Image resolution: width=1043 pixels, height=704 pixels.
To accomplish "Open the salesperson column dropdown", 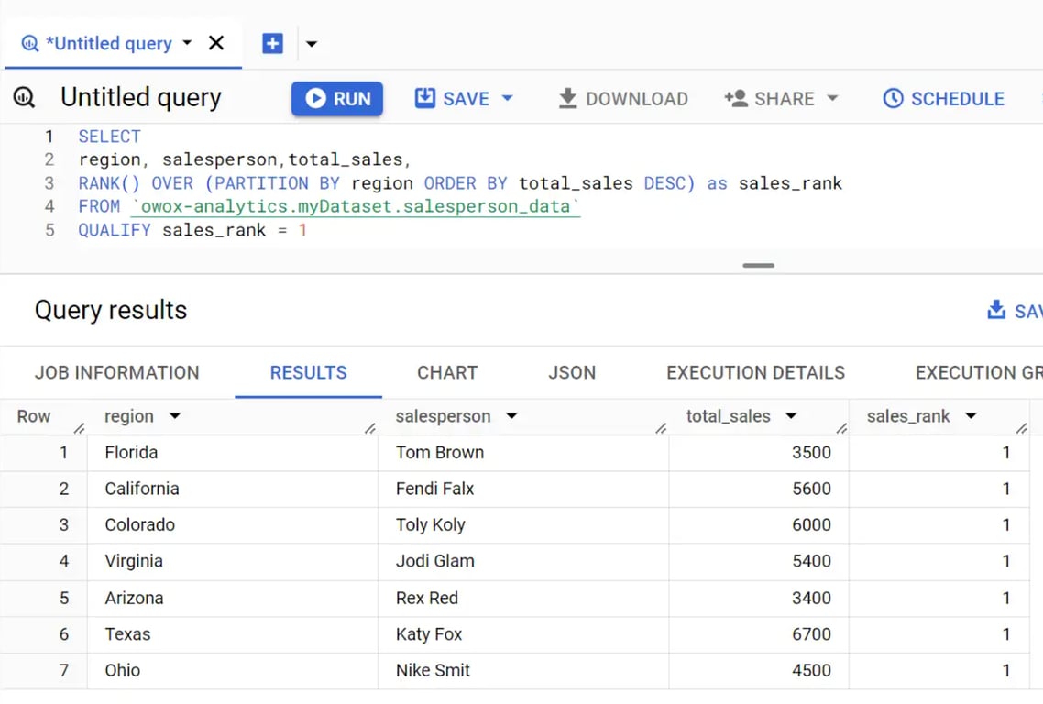I will pyautogui.click(x=511, y=416).
